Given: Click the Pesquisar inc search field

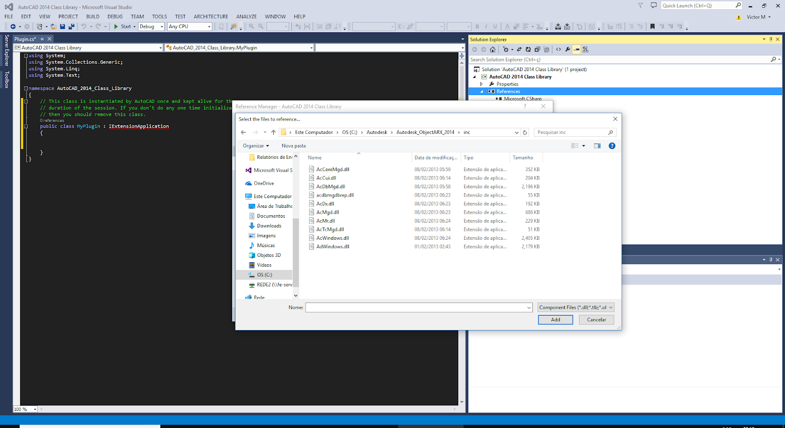Looking at the screenshot, I should coord(575,132).
